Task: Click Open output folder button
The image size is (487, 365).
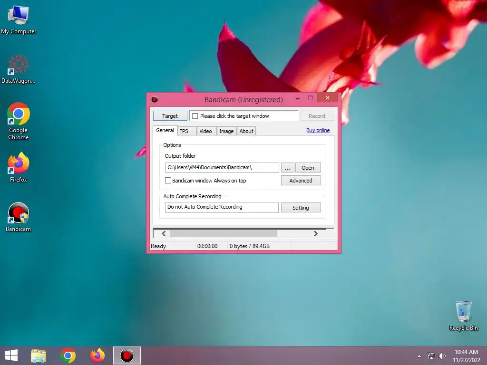Action: tap(308, 168)
